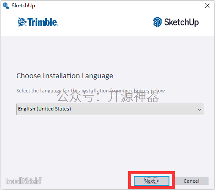This screenshot has height=190, width=215.
Task: Open the English (United States) combo box
Action: point(110,110)
